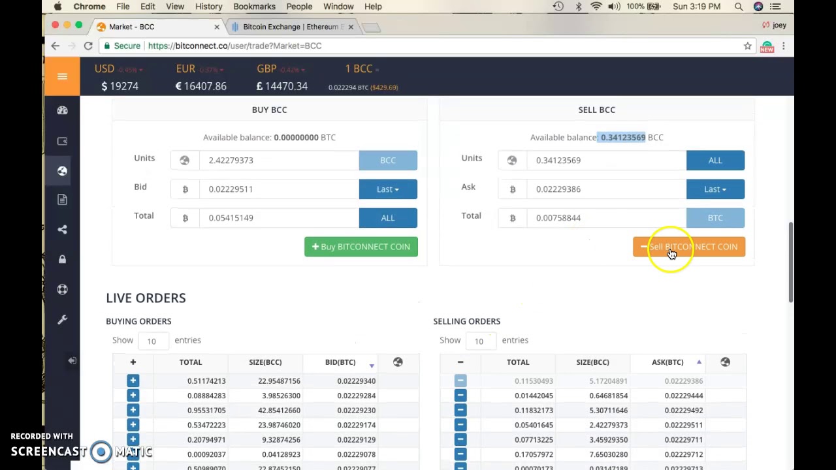Click minus icon for selling order 0.11832173
Viewport: 836px width, 470px height.
click(460, 410)
